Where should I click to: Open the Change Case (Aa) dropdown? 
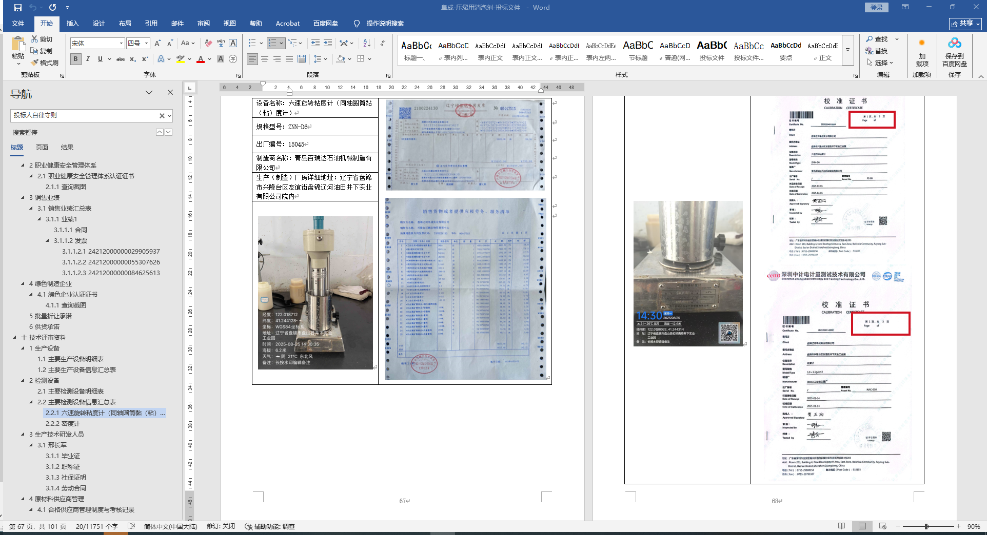(188, 43)
